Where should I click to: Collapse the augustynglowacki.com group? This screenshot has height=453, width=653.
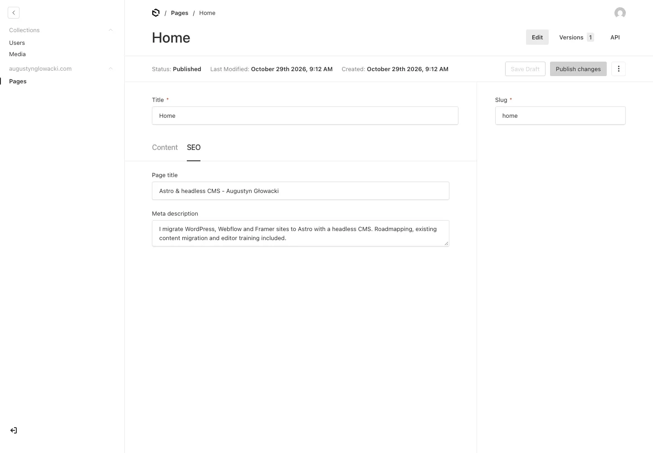click(x=111, y=69)
